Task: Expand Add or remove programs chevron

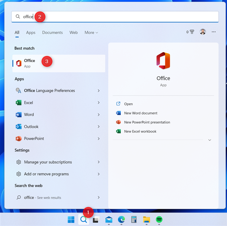Action: (x=98, y=174)
